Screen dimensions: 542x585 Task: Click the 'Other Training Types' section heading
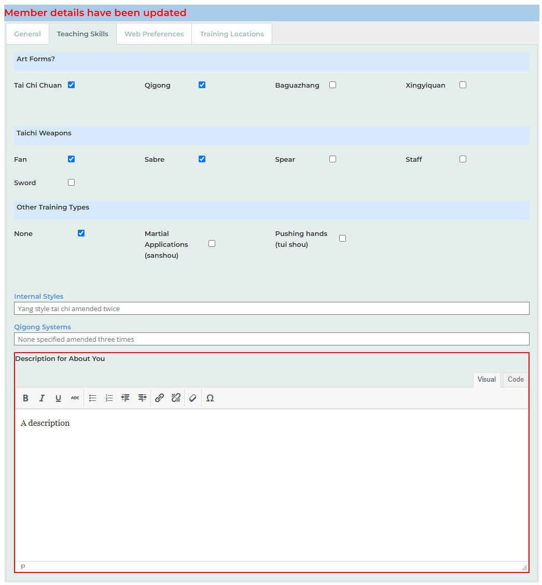pyautogui.click(x=53, y=207)
